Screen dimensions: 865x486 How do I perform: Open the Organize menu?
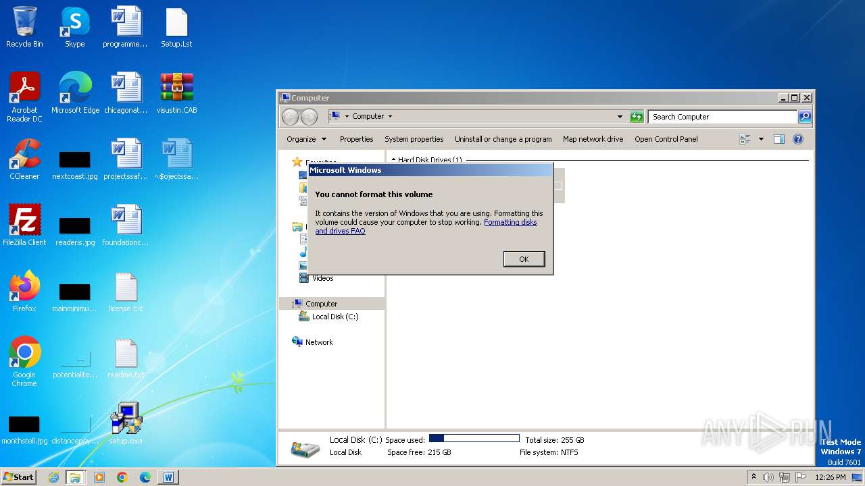[x=306, y=139]
